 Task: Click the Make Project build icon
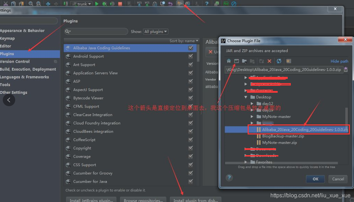pyautogui.click(x=66, y=3)
